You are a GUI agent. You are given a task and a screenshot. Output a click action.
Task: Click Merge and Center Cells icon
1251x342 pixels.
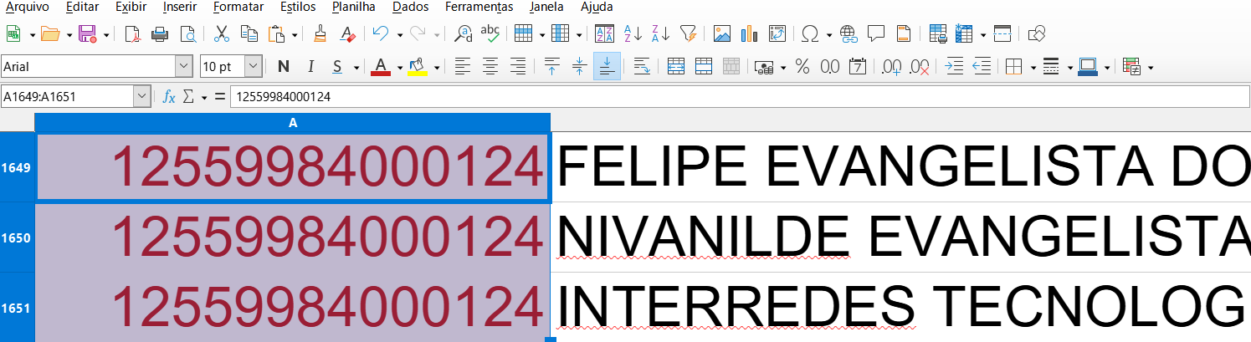tap(676, 67)
